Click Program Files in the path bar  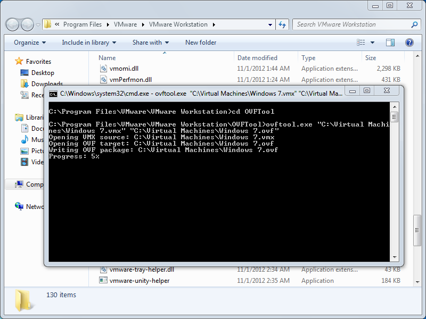coord(83,24)
